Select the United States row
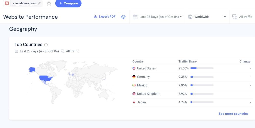Screen dimensions: 255x128 [146, 68]
